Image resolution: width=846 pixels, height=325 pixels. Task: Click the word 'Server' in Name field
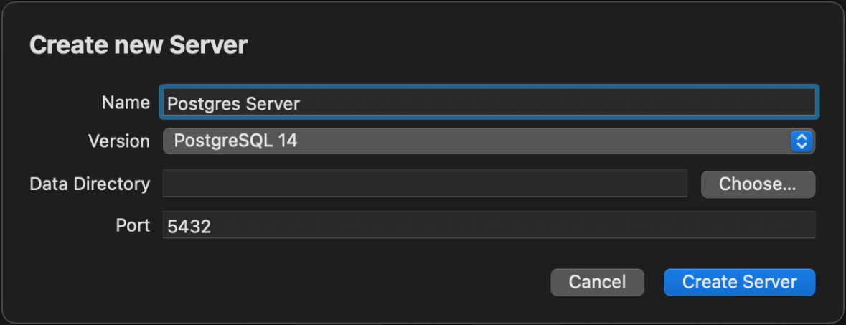tap(273, 103)
